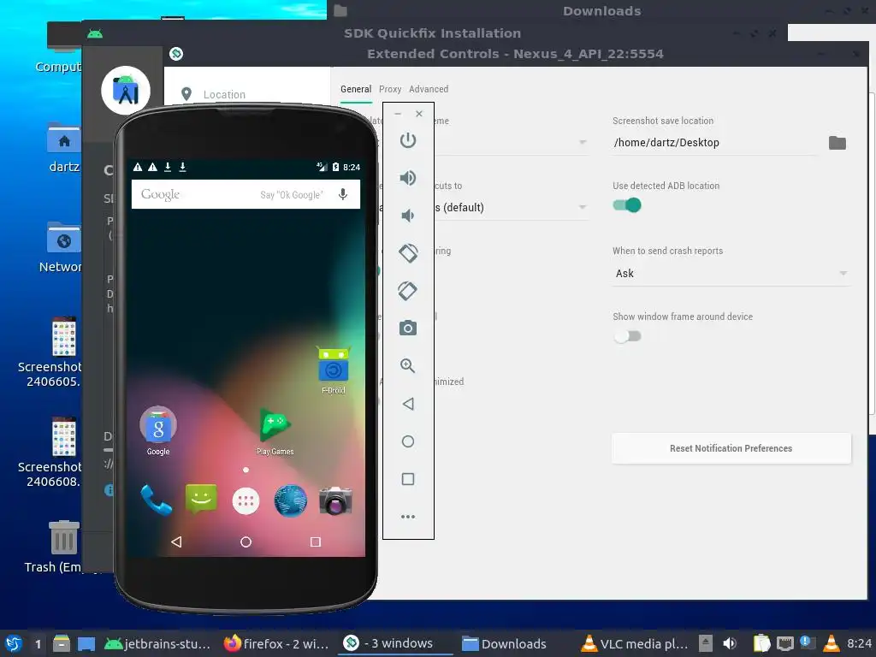Tap Android on-screen back navigation button

point(176,542)
